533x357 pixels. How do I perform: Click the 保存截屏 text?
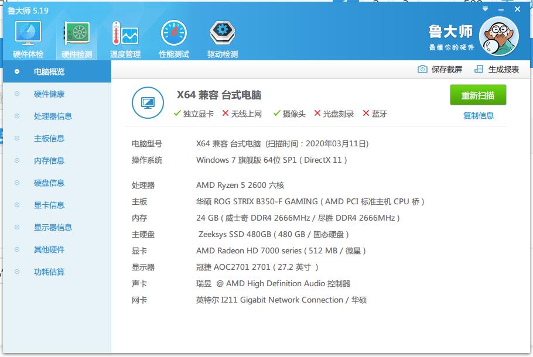click(x=447, y=70)
